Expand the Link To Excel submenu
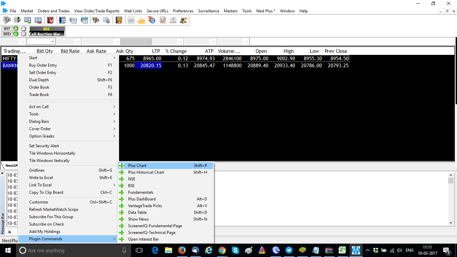Screen dimensions: 457x257 pyautogui.click(x=68, y=185)
